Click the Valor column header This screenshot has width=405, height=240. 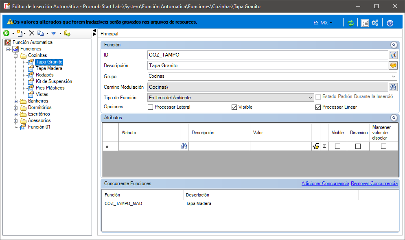[281, 133]
